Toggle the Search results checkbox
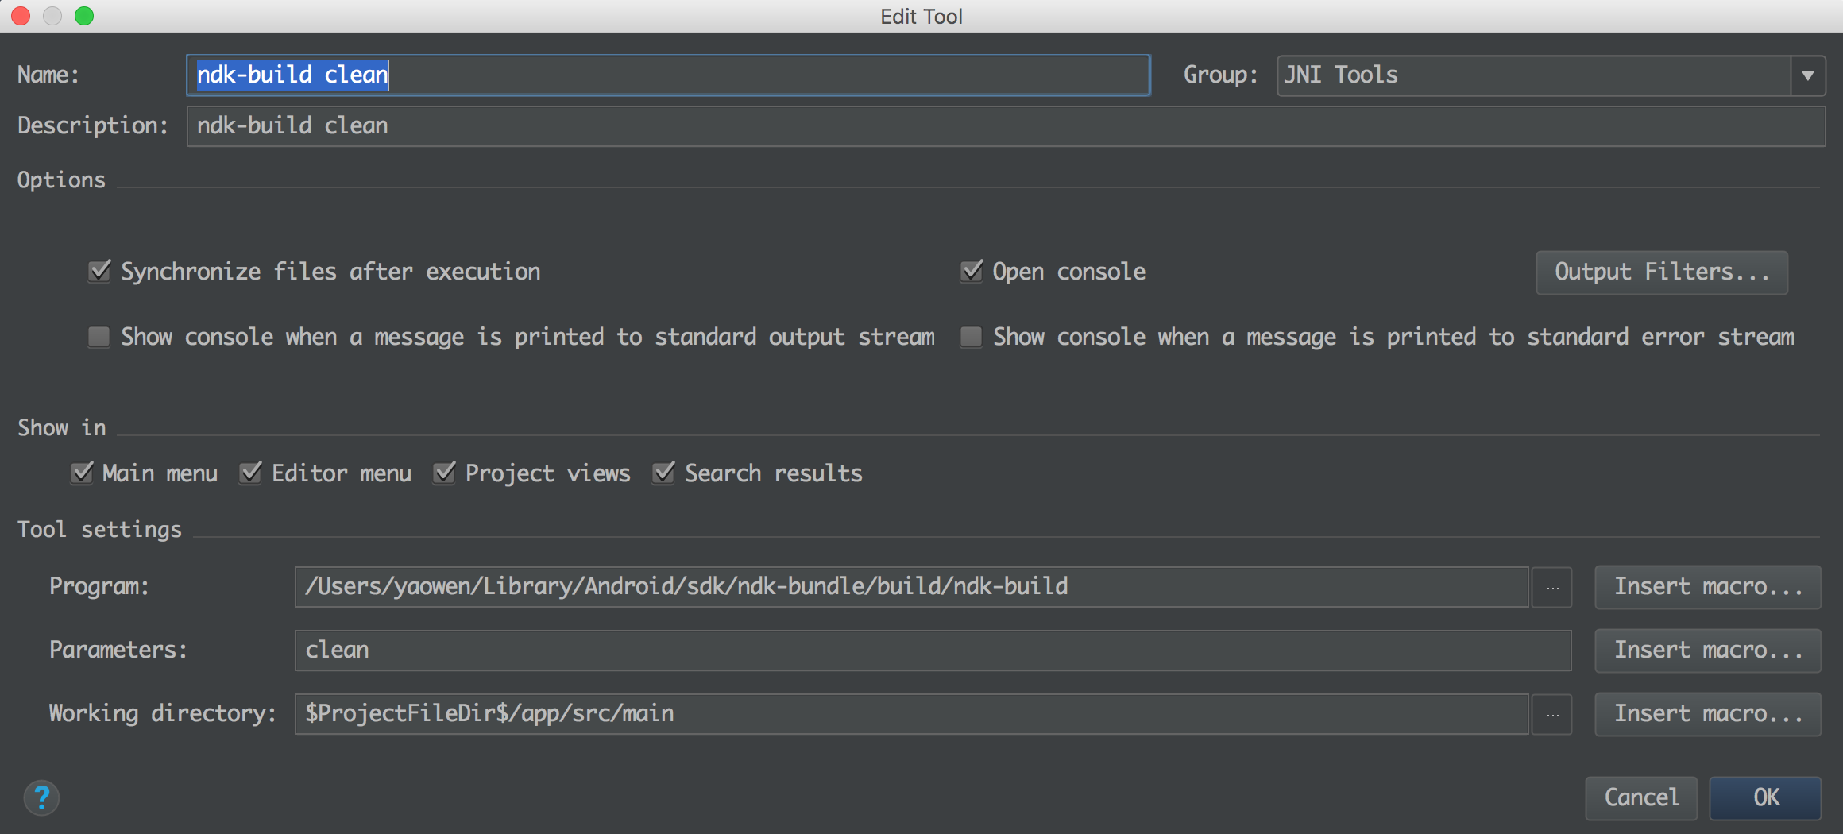This screenshot has height=834, width=1843. coord(663,473)
